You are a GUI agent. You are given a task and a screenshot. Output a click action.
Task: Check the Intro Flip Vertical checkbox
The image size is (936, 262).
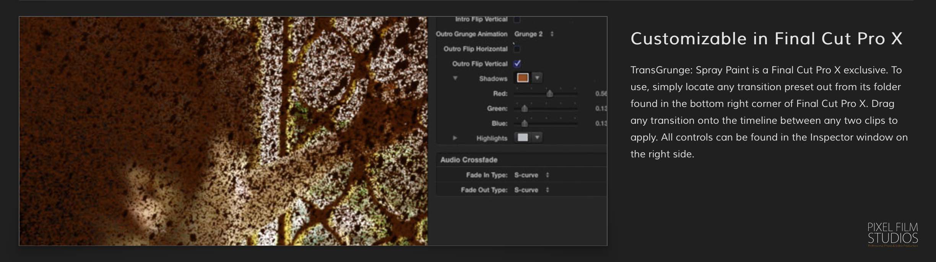coord(517,19)
